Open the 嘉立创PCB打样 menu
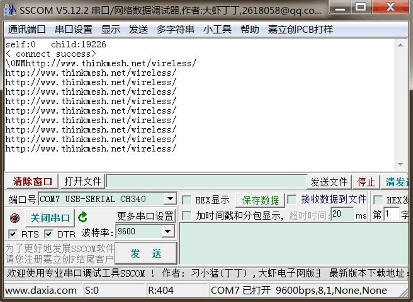 [x=300, y=29]
